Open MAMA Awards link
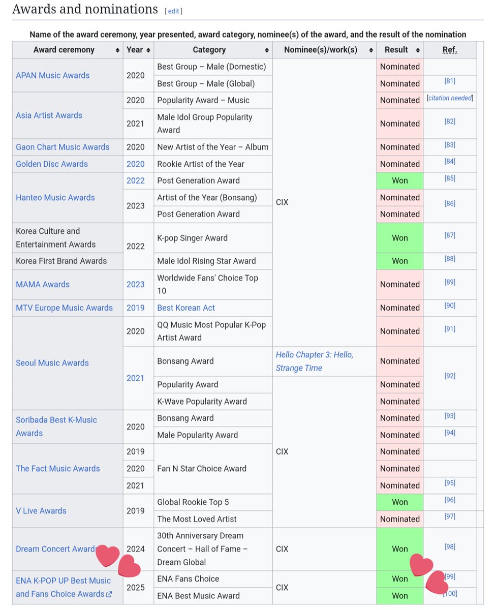 point(43,284)
